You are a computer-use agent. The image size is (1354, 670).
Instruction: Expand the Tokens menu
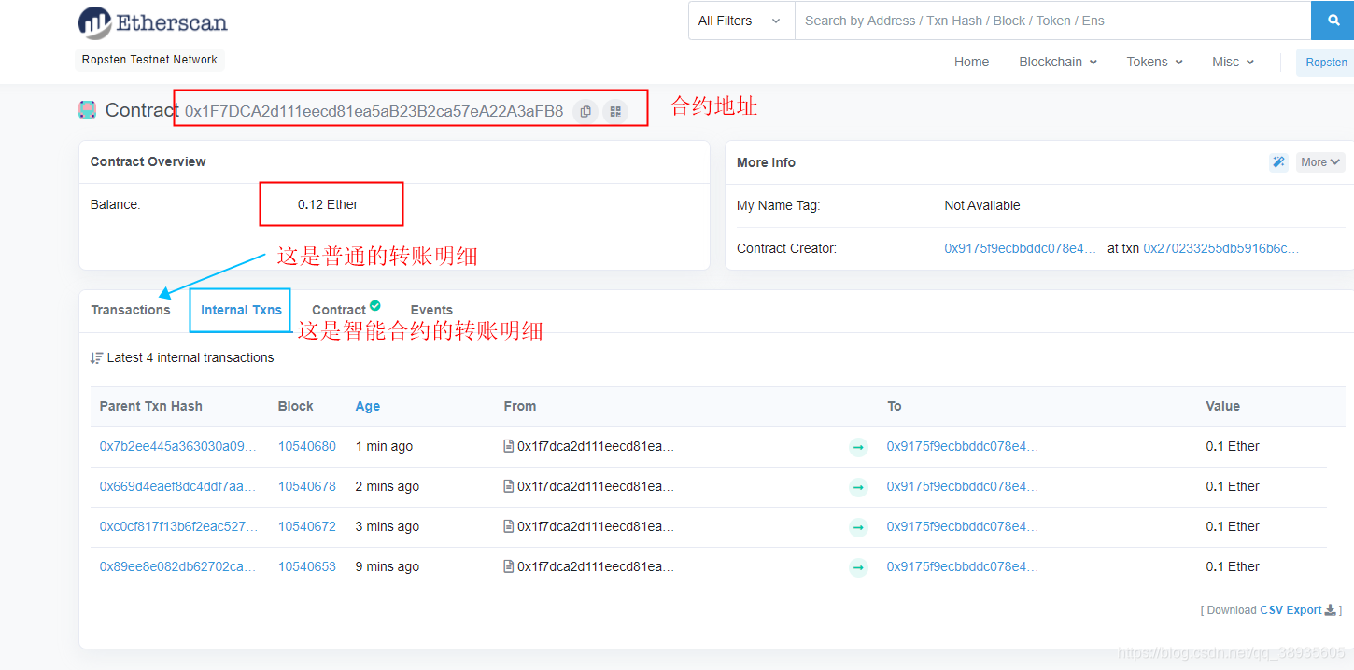[x=1155, y=62]
